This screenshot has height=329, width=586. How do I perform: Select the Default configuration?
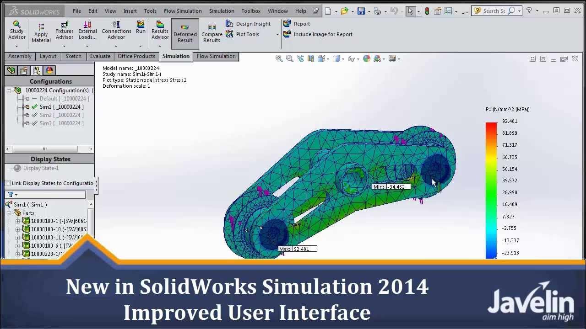[x=64, y=99]
